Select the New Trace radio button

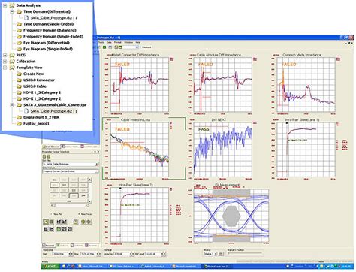click(x=80, y=214)
